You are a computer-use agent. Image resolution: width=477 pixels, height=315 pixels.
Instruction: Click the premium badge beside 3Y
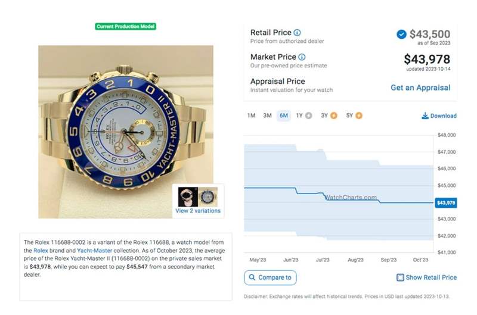pos(333,116)
